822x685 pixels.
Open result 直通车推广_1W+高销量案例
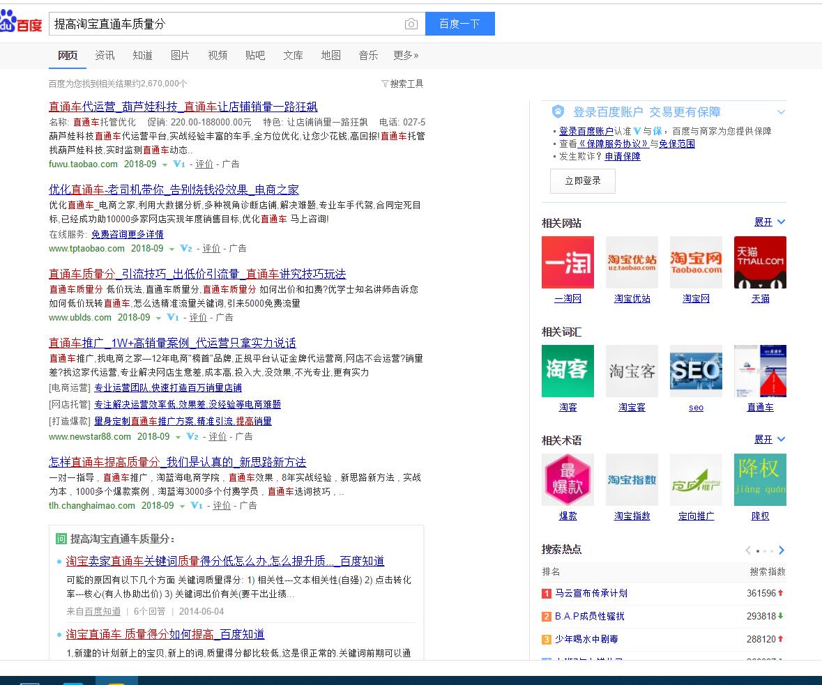point(172,344)
